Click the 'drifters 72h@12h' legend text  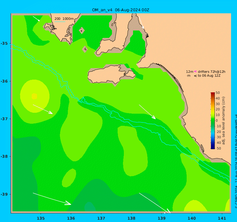tap(212, 72)
